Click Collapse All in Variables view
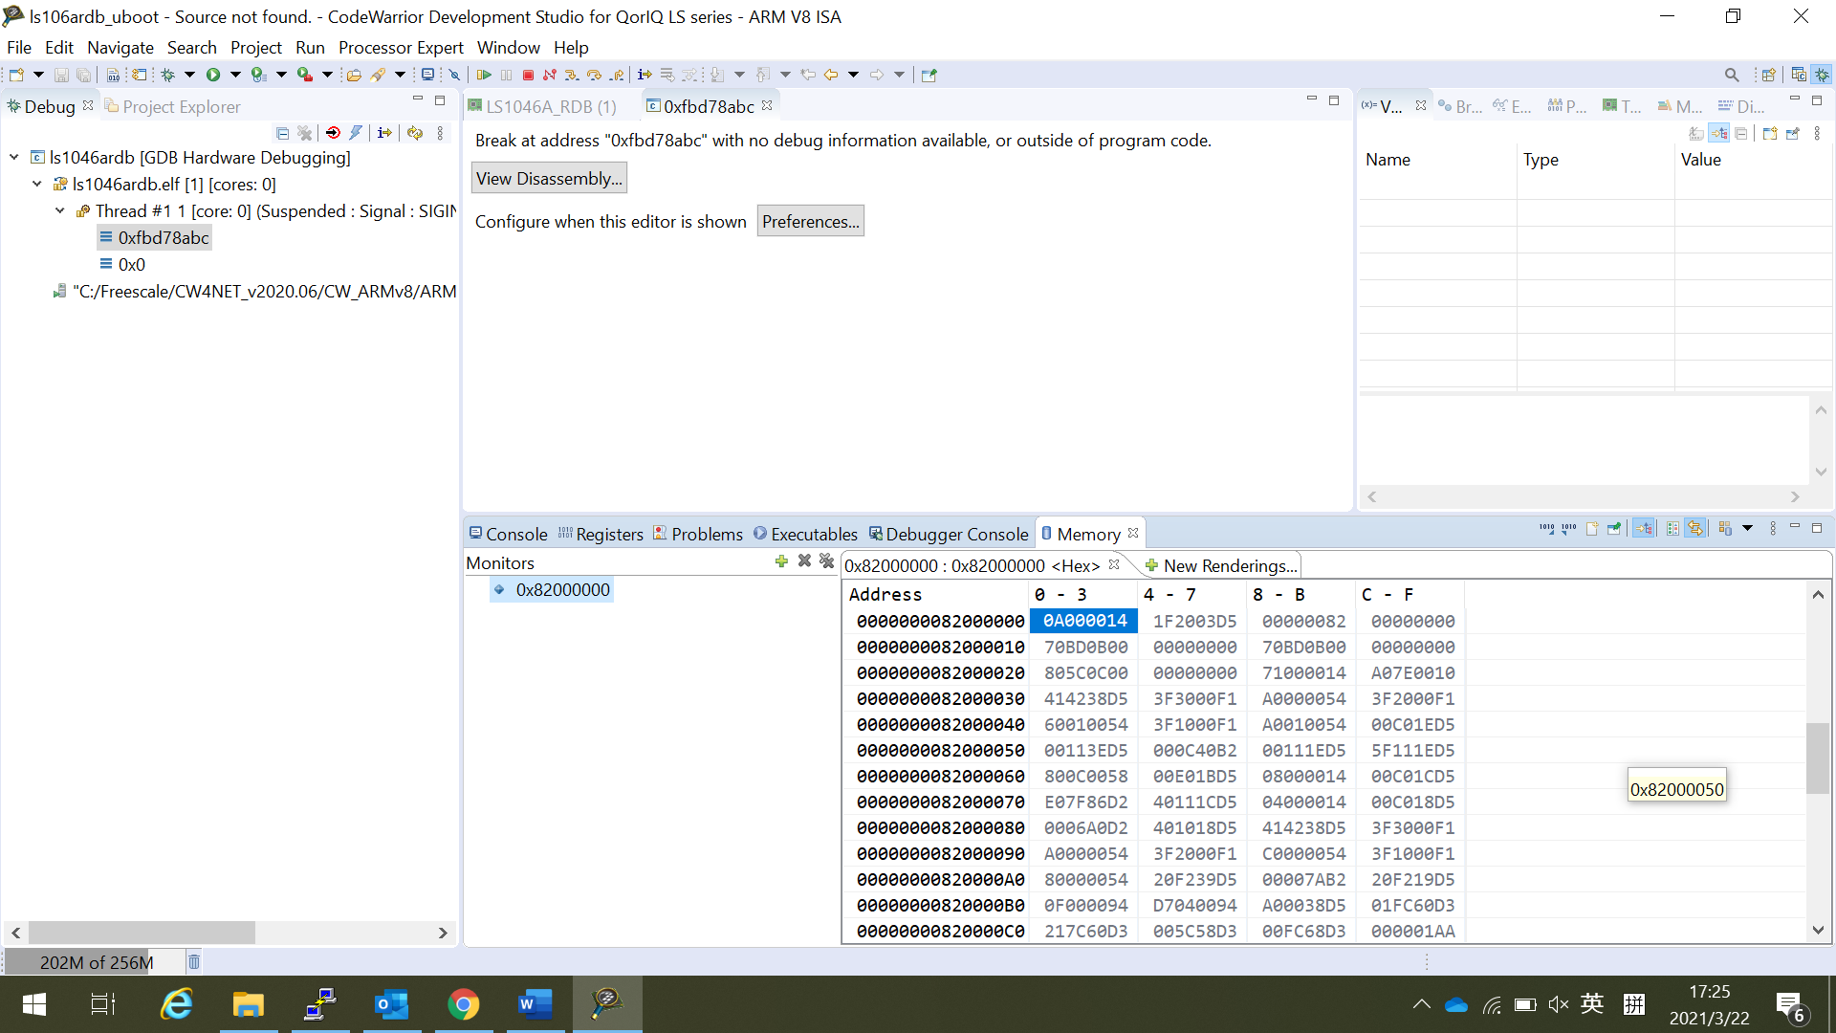 [1741, 134]
